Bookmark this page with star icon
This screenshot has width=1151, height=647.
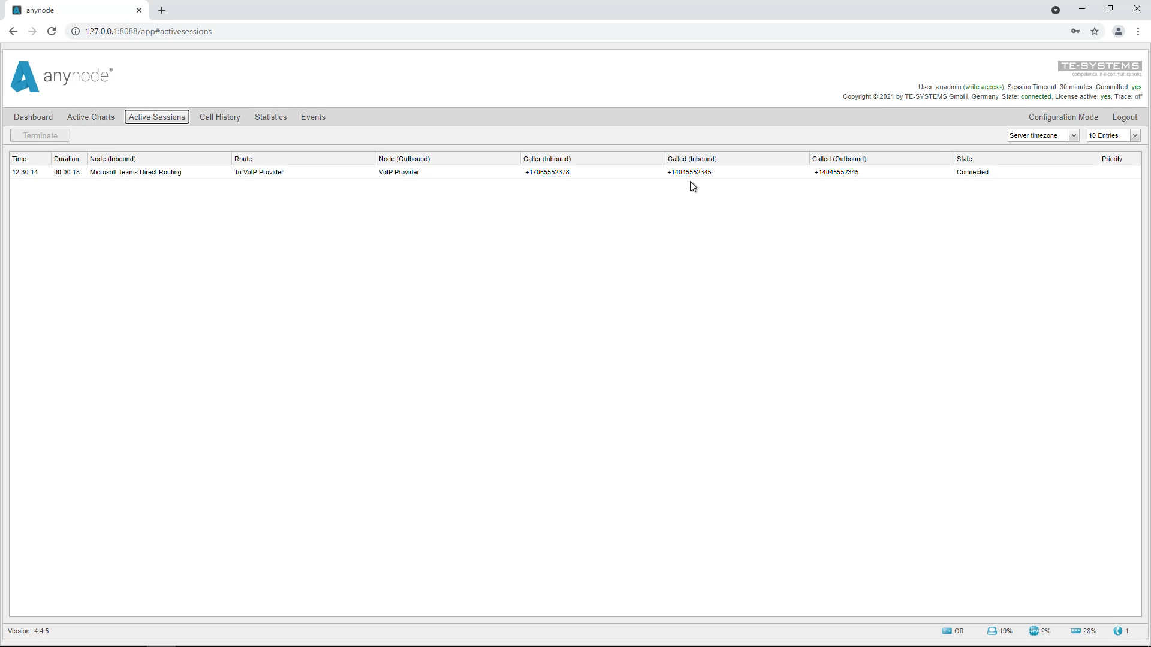point(1095,31)
